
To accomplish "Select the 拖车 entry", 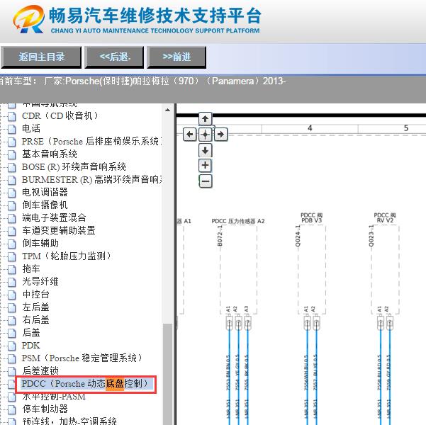I will (31, 269).
